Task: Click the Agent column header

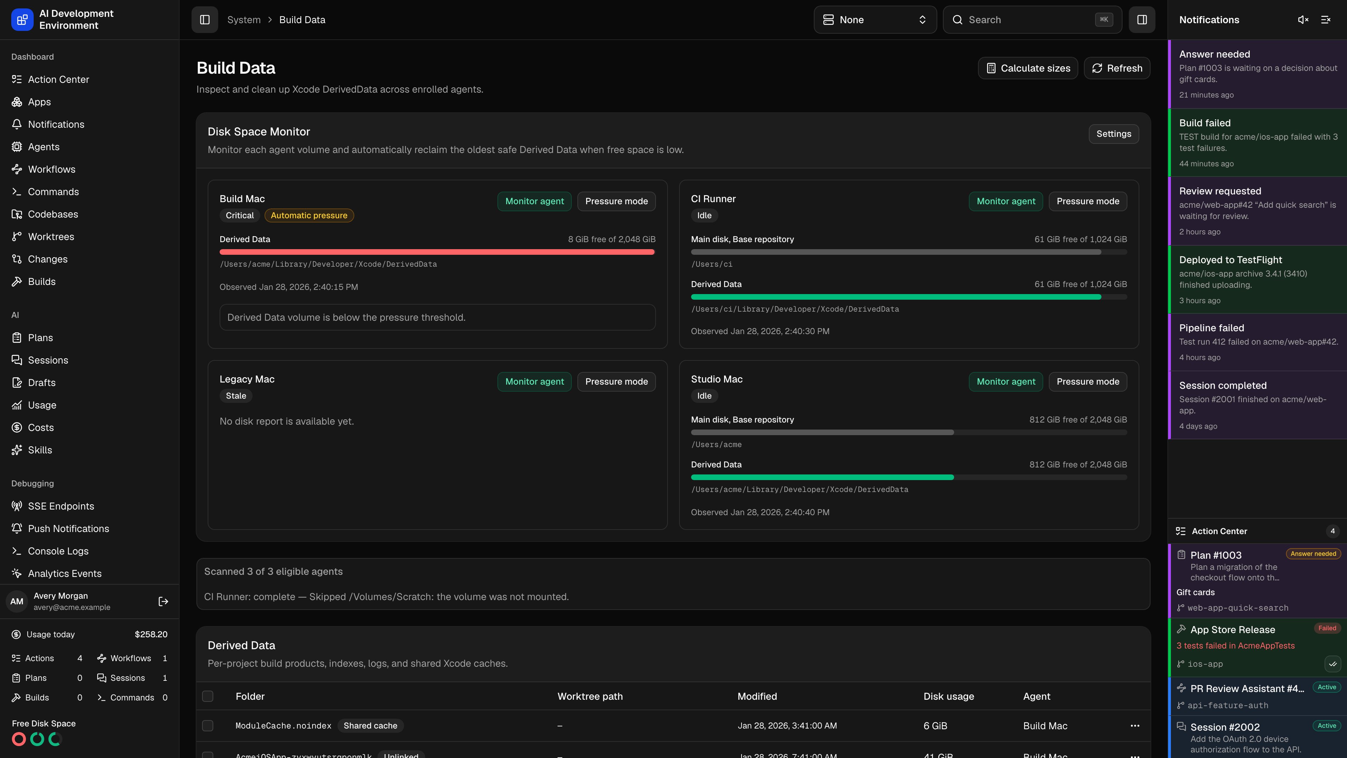Action: coord(1037,696)
